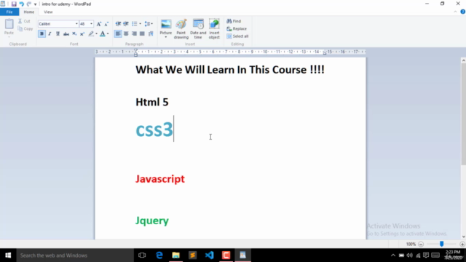The image size is (466, 262).
Task: Click the Shrink font icon
Action: [106, 24]
